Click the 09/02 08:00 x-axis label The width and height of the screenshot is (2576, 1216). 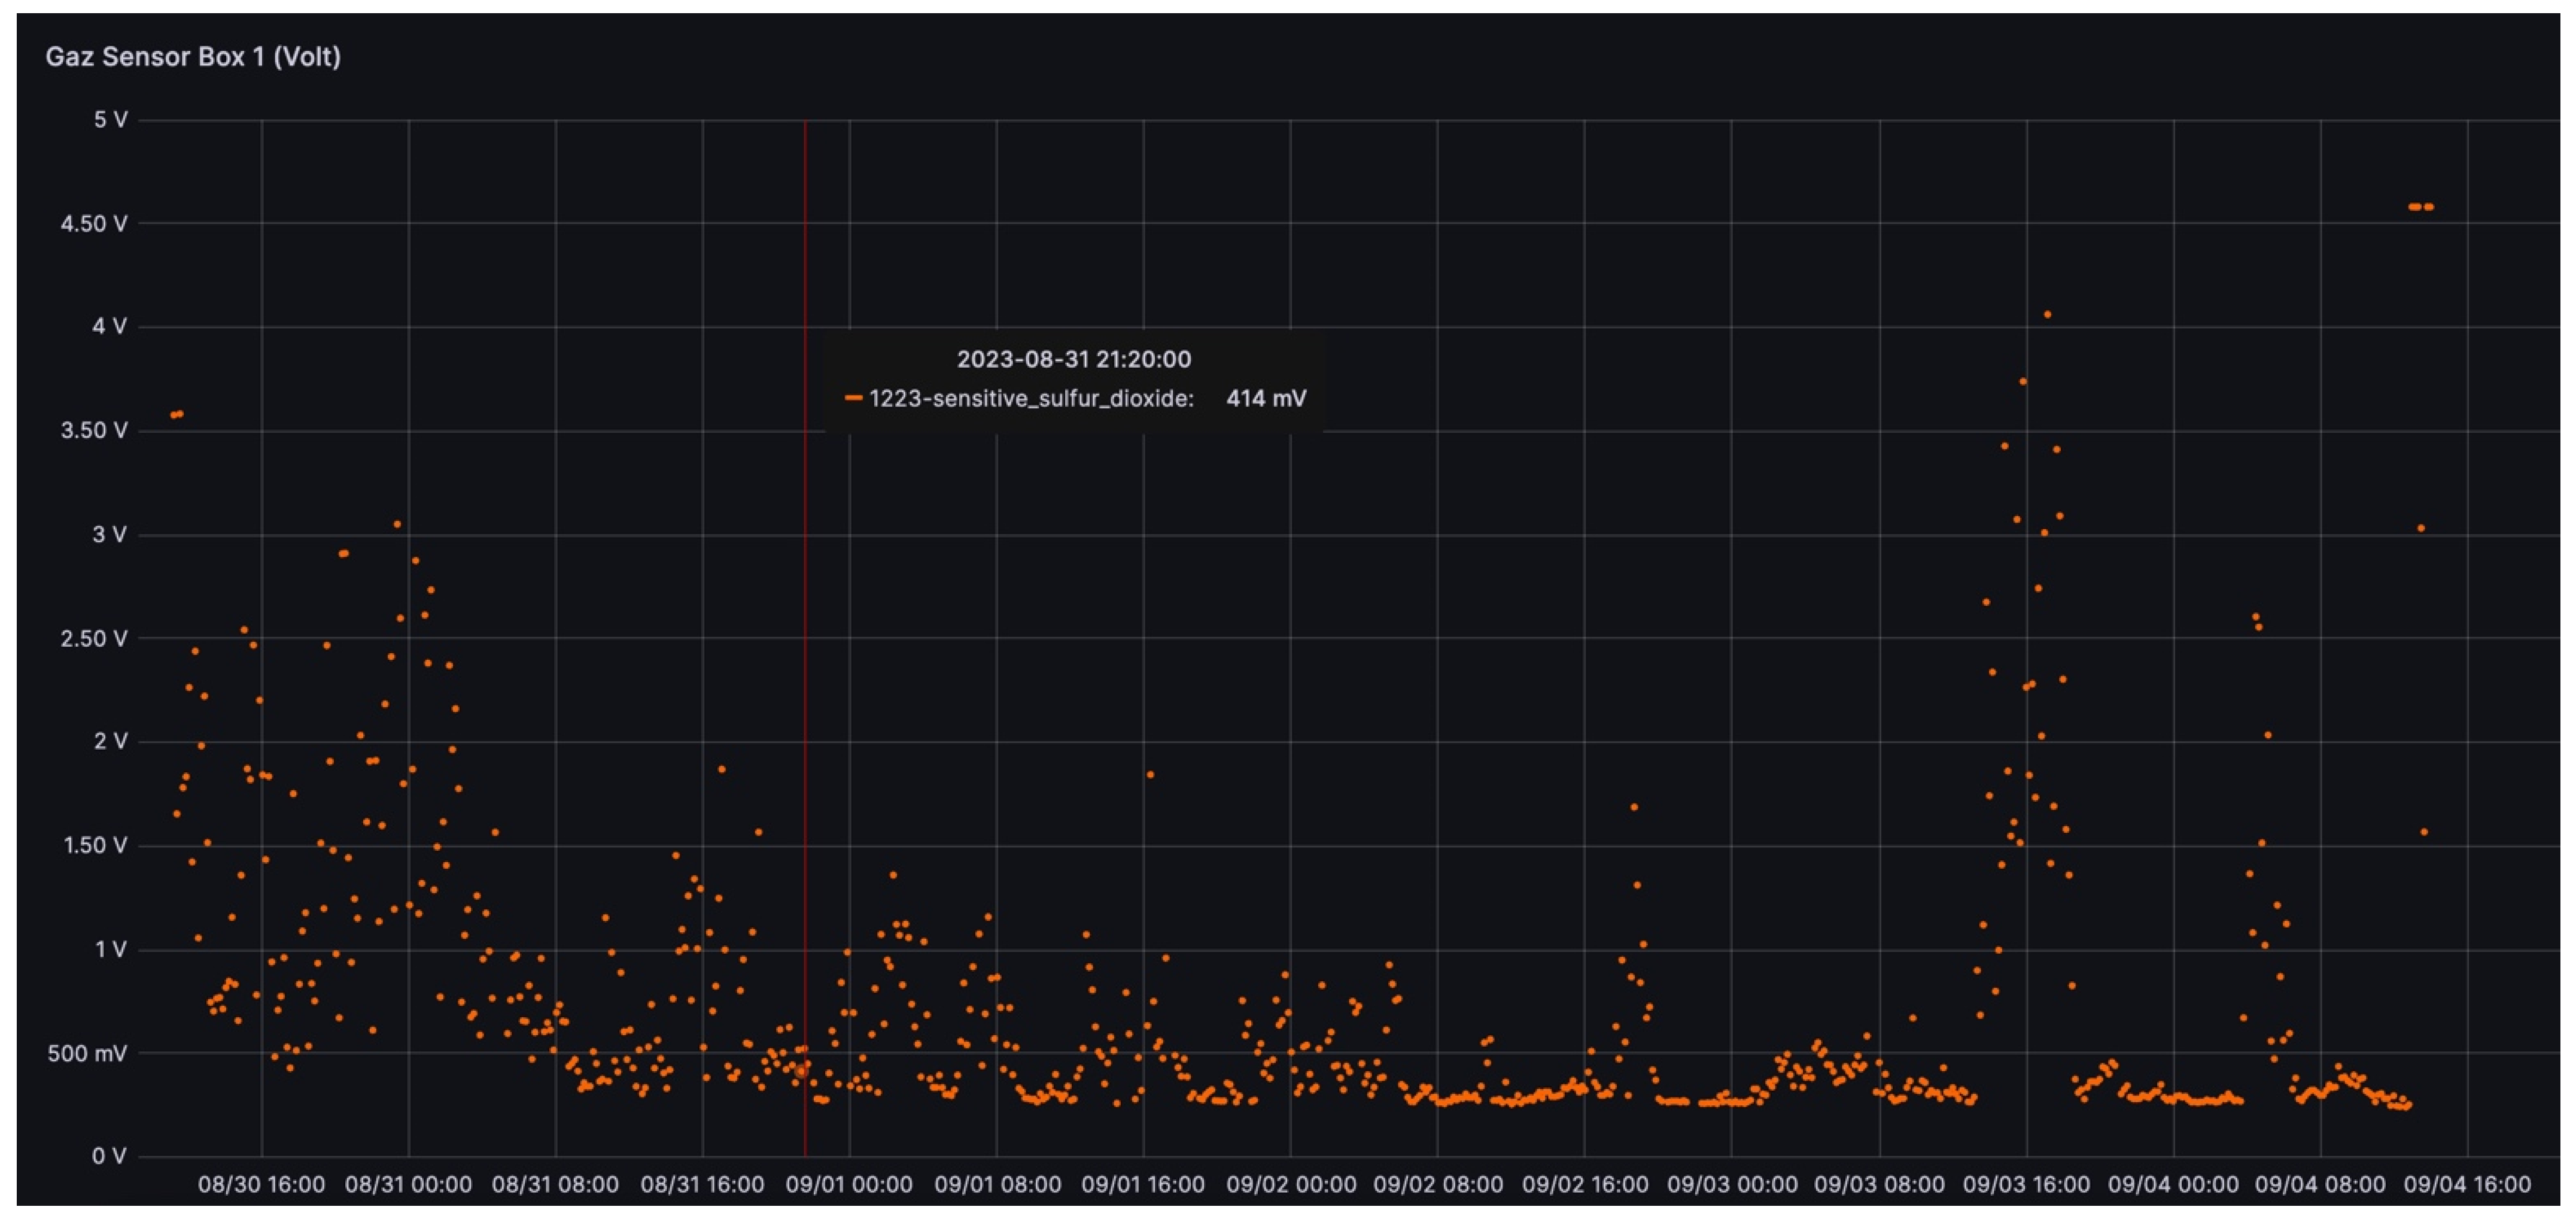click(x=1437, y=1185)
